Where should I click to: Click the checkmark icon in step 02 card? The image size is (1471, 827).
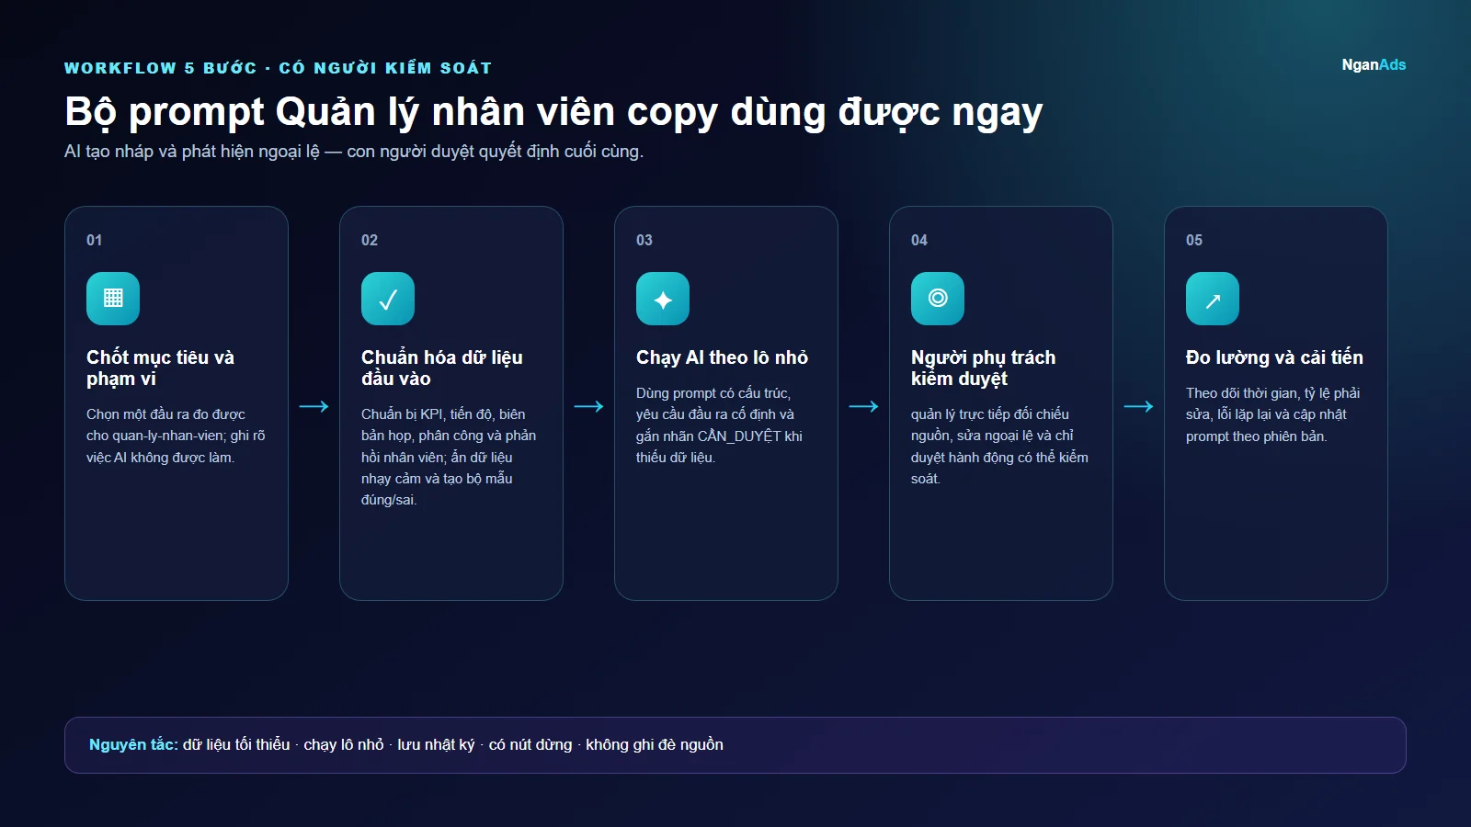click(388, 299)
